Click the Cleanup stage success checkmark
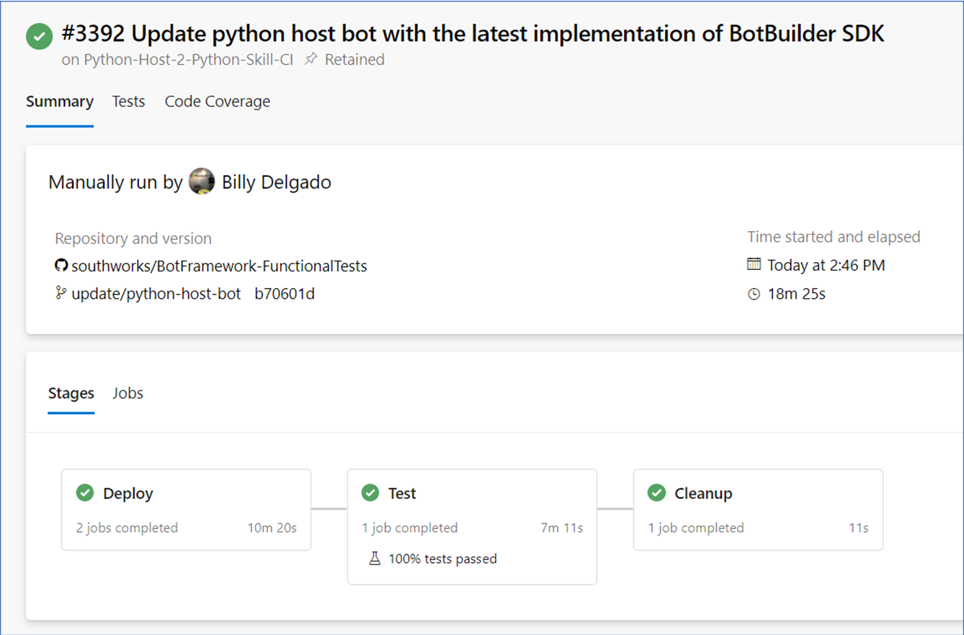The image size is (964, 635). point(656,493)
